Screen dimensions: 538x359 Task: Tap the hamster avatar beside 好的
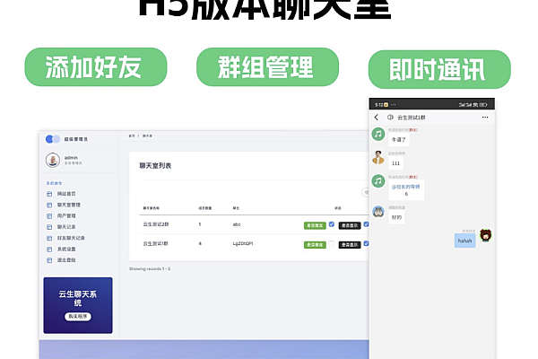tap(378, 212)
